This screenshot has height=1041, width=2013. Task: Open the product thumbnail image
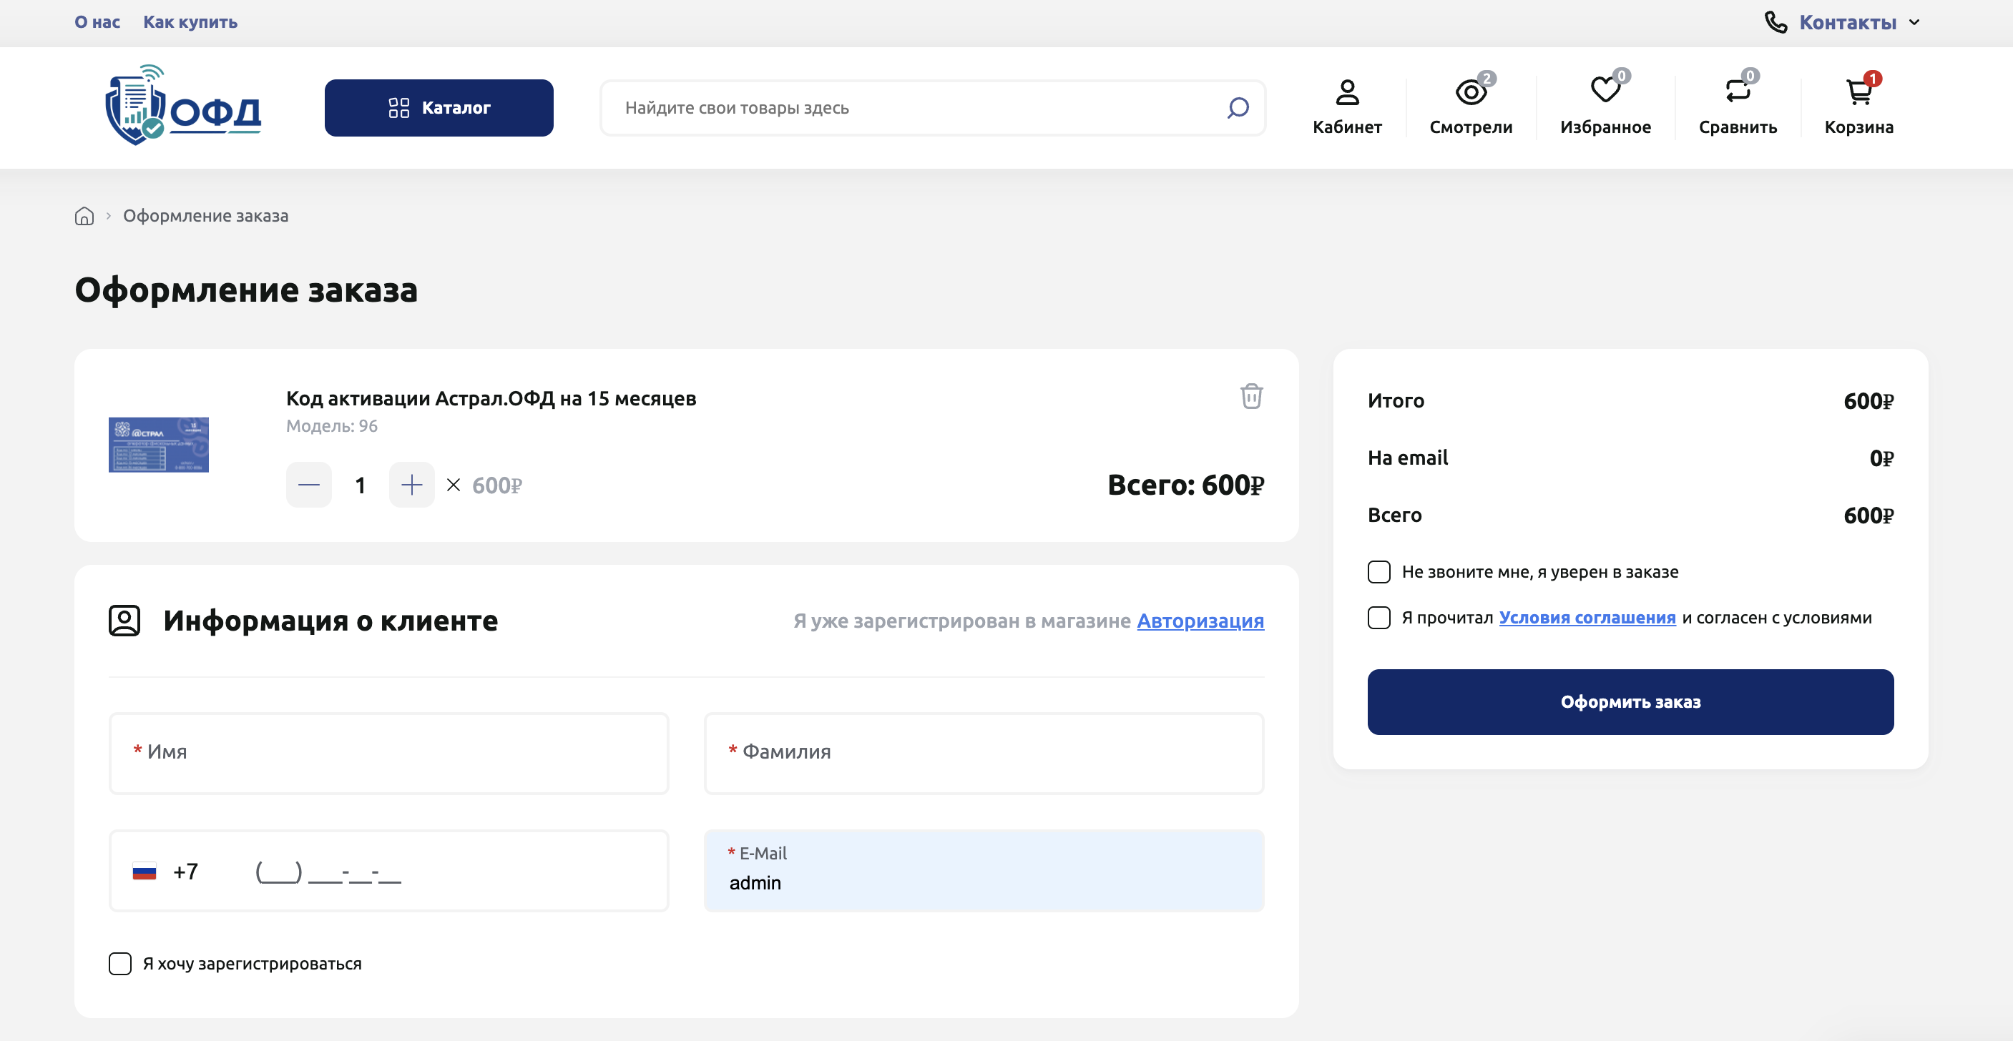tap(159, 445)
